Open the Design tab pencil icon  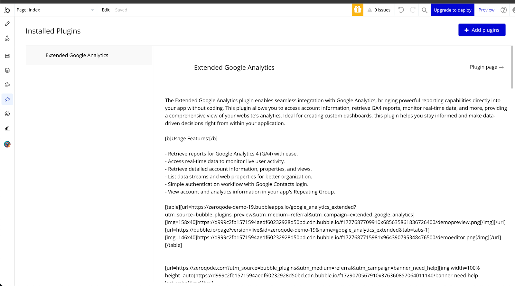(7, 23)
